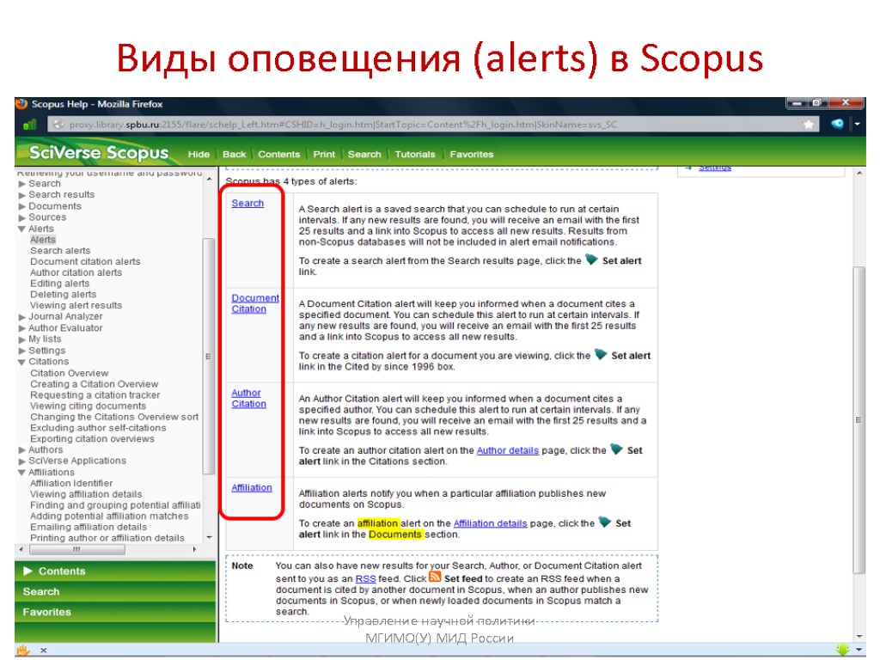
Task: Follow the Search alert link
Action: pyautogui.click(x=247, y=203)
